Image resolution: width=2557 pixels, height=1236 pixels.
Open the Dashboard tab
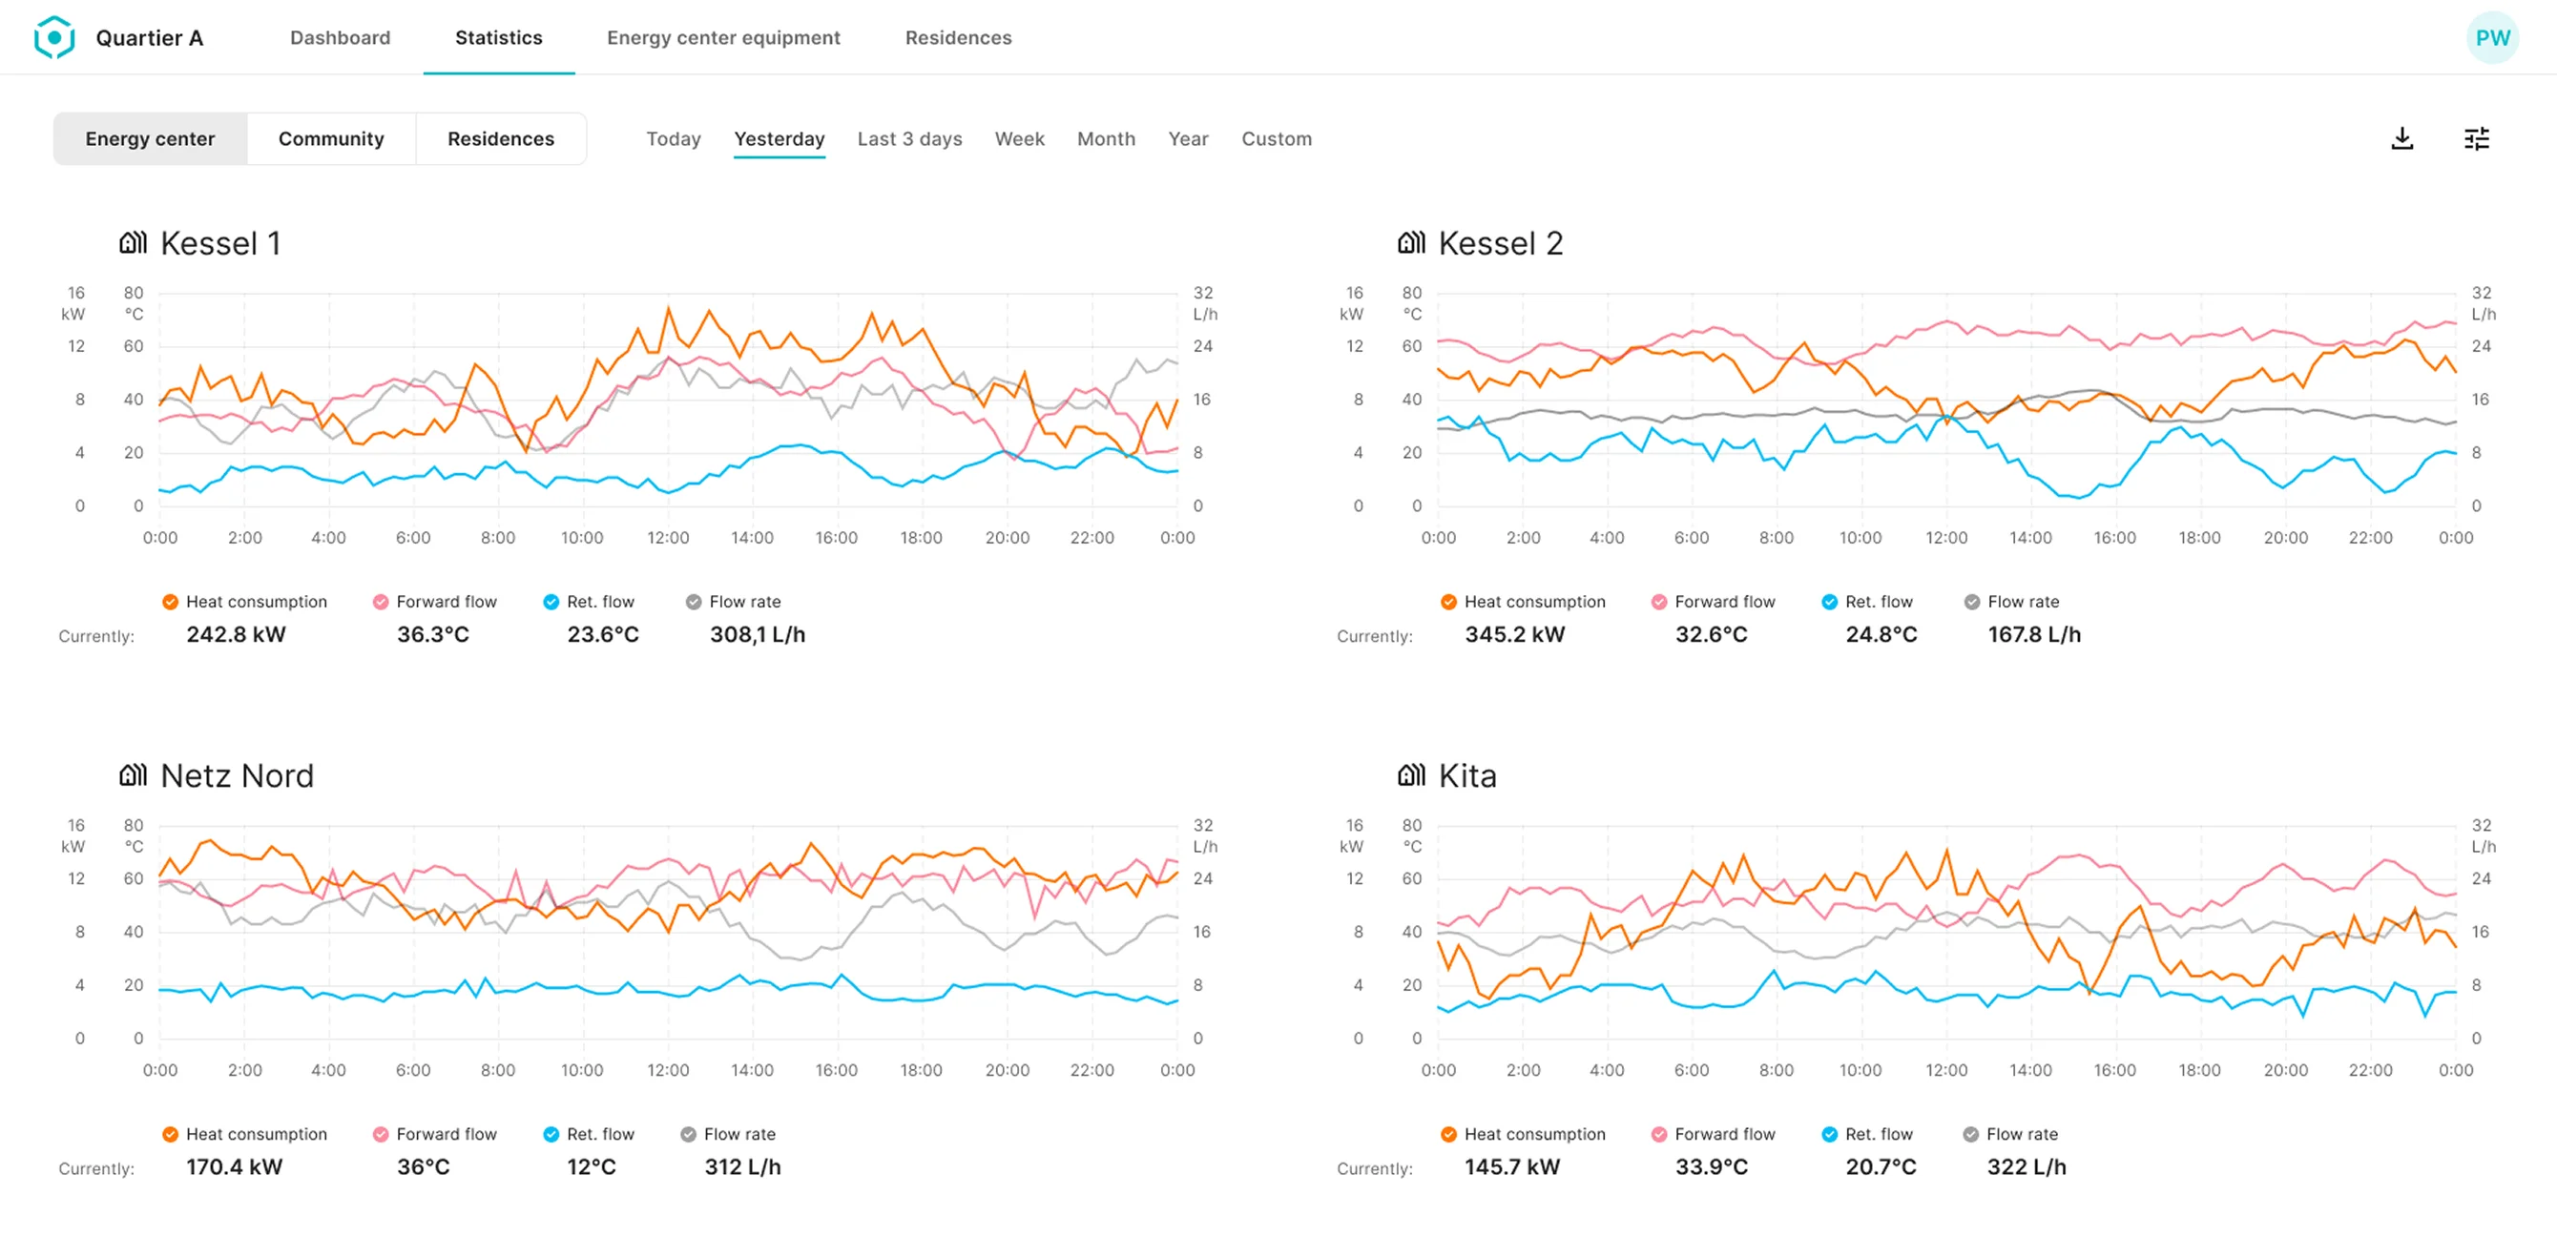tap(340, 38)
